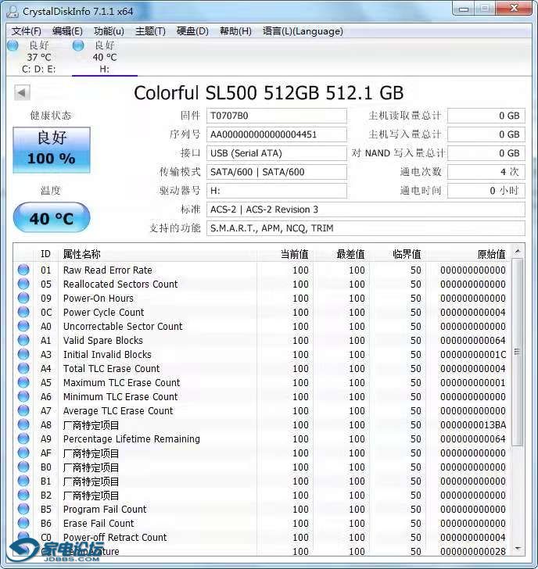Click status icon for Total TLC Erase Count
Image resolution: width=538 pixels, height=569 pixels.
pyautogui.click(x=23, y=369)
